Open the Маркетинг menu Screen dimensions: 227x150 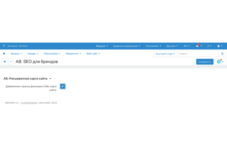coord(73,54)
